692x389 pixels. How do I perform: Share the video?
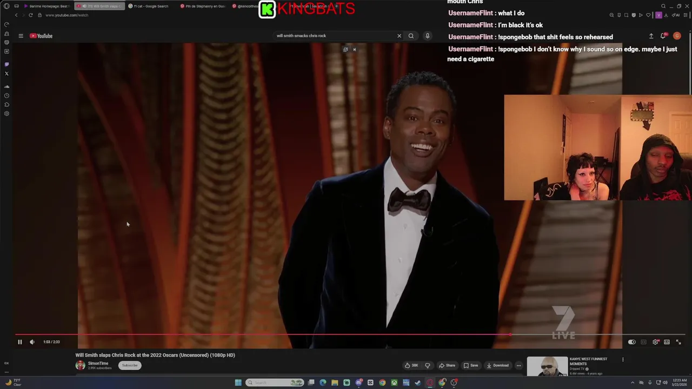click(447, 365)
